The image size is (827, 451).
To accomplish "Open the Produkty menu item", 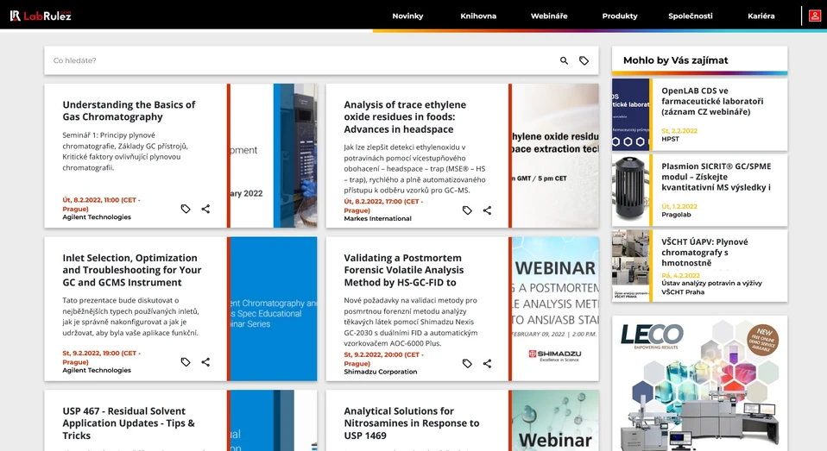I will coord(620,16).
